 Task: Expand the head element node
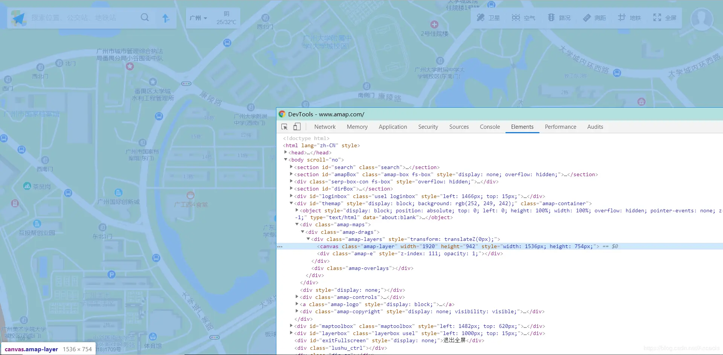(x=286, y=152)
